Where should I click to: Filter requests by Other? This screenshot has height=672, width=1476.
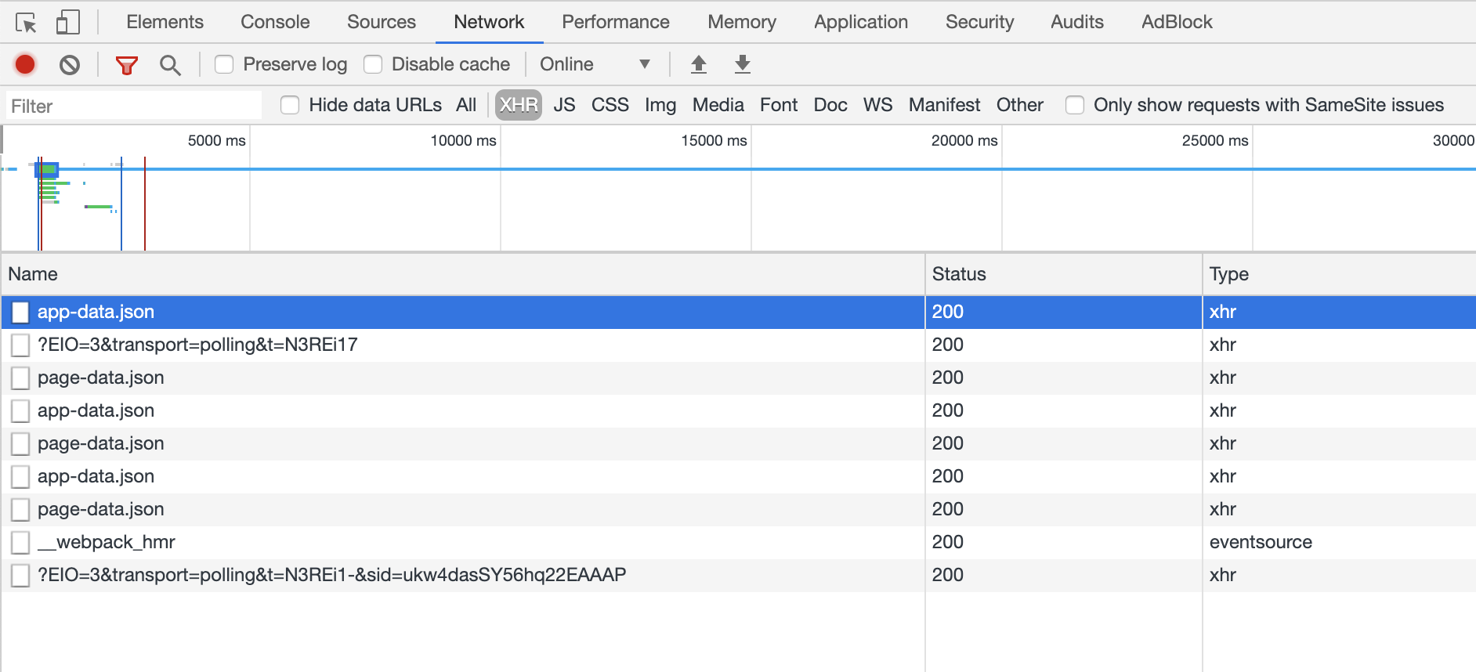(x=1020, y=105)
